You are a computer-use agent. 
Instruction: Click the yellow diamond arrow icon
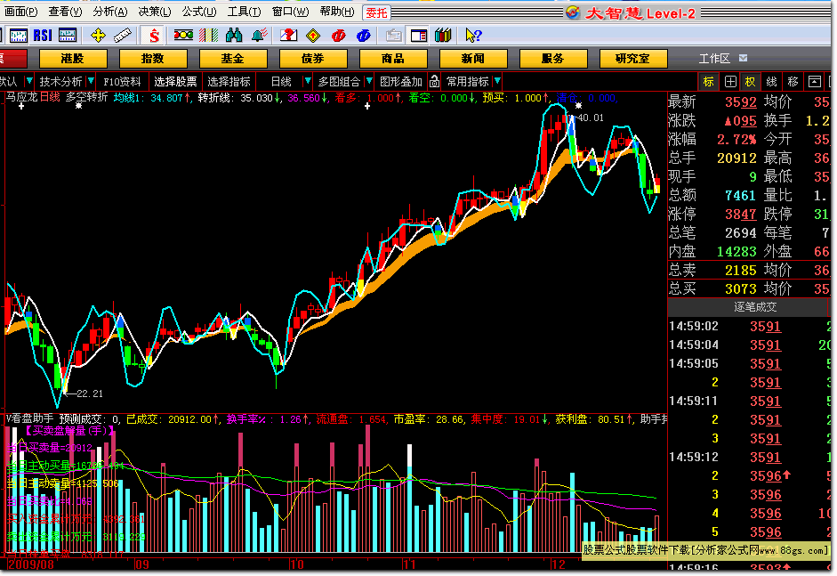click(x=313, y=36)
